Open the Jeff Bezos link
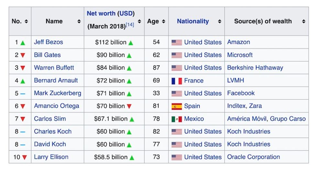Image resolution: width=317 pixels, height=173 pixels. 49,42
